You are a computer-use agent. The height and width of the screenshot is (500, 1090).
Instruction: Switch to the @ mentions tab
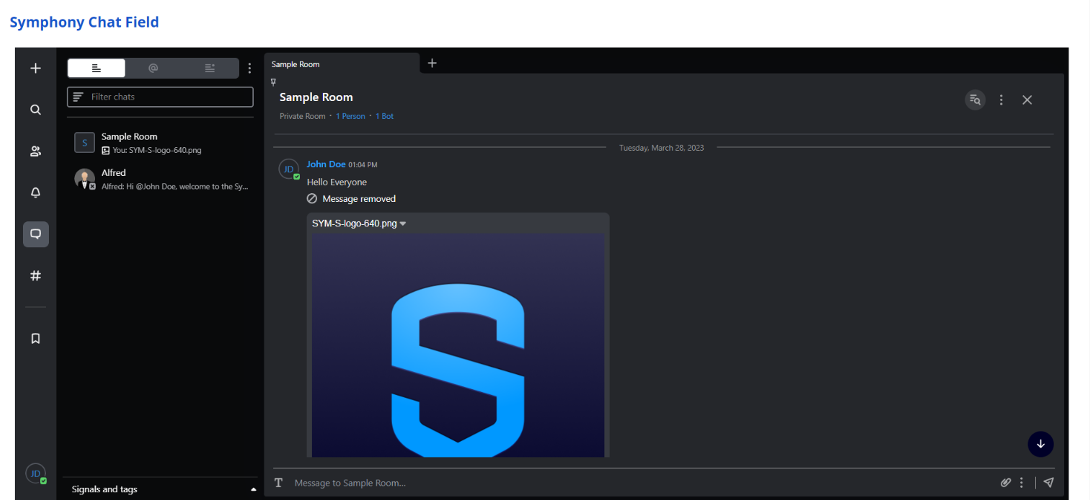[x=153, y=68]
